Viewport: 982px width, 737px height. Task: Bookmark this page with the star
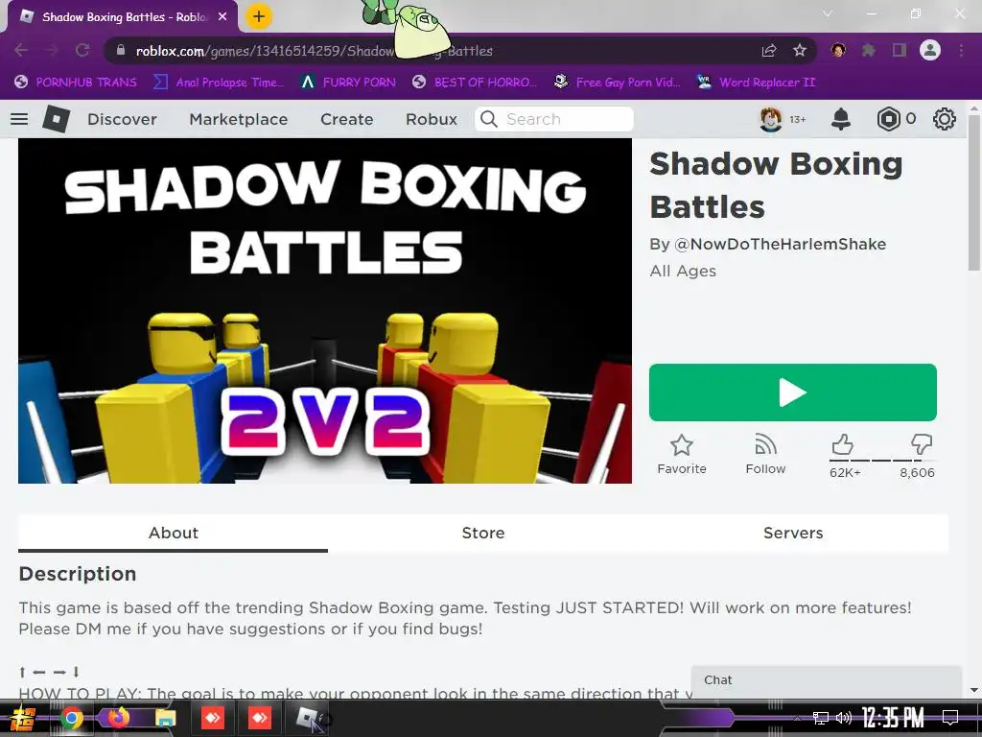(x=800, y=50)
